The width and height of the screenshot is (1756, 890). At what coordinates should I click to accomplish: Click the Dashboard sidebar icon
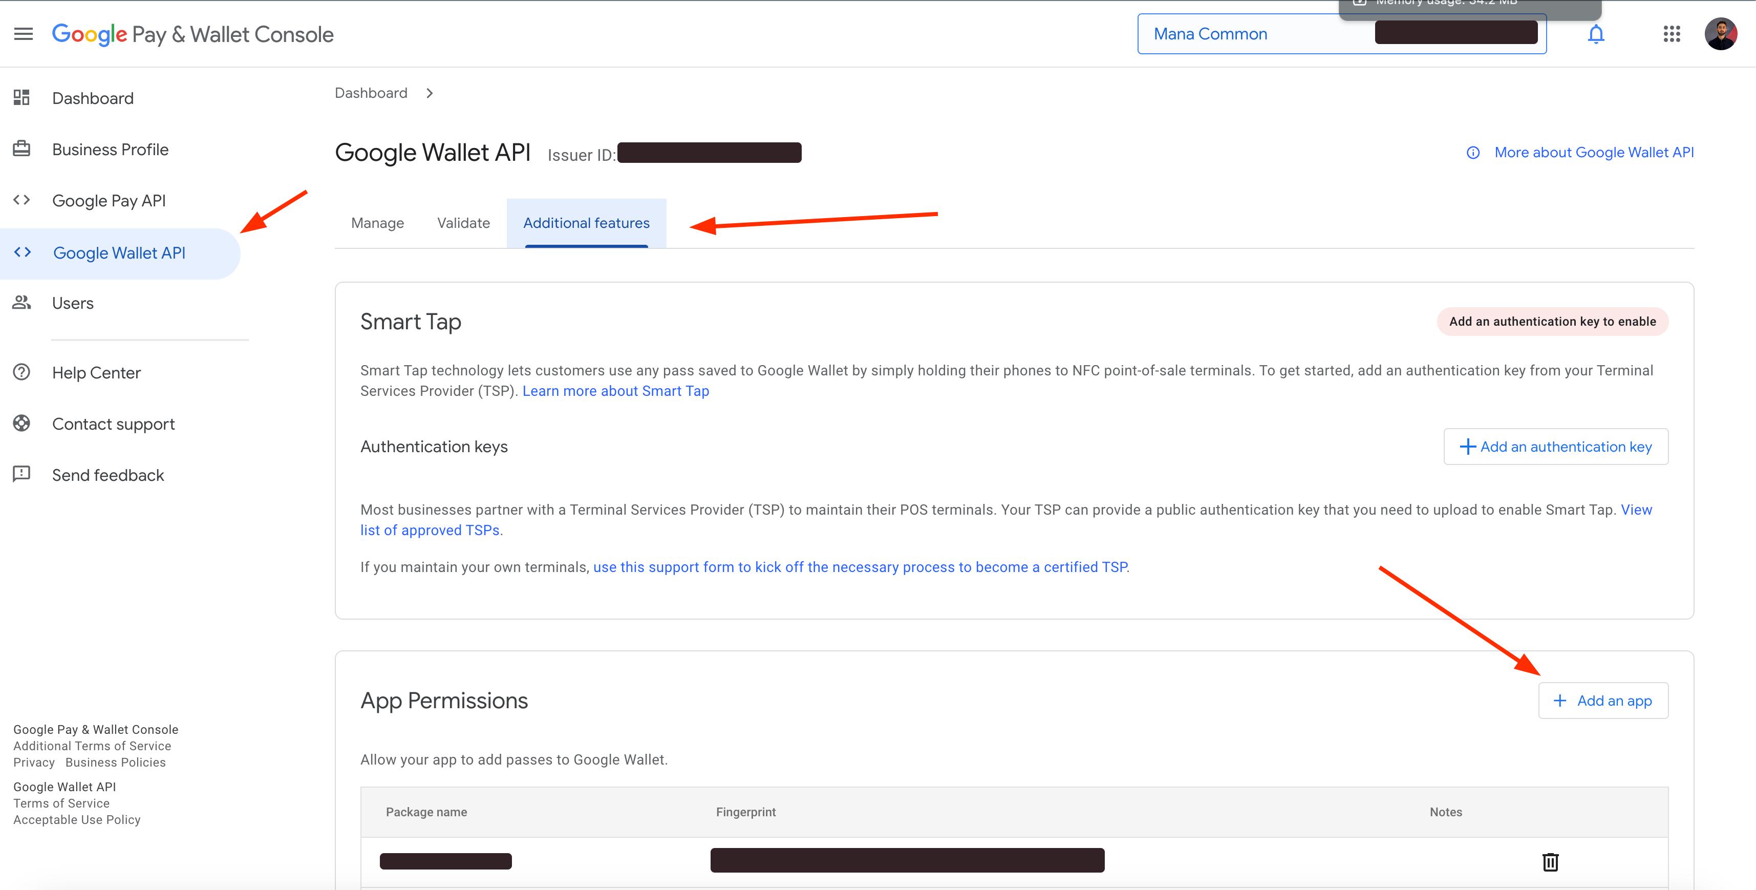(22, 97)
